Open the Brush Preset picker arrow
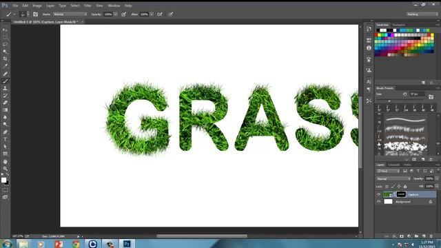Viewport: 441px width, 248px height. point(28,14)
